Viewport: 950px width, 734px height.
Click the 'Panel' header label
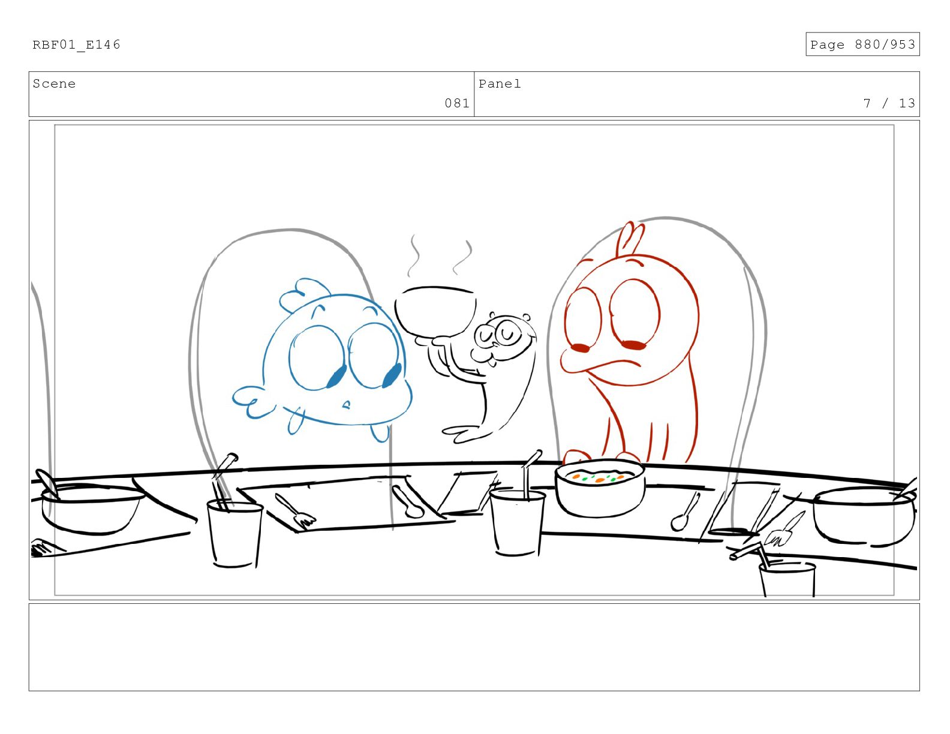click(500, 83)
